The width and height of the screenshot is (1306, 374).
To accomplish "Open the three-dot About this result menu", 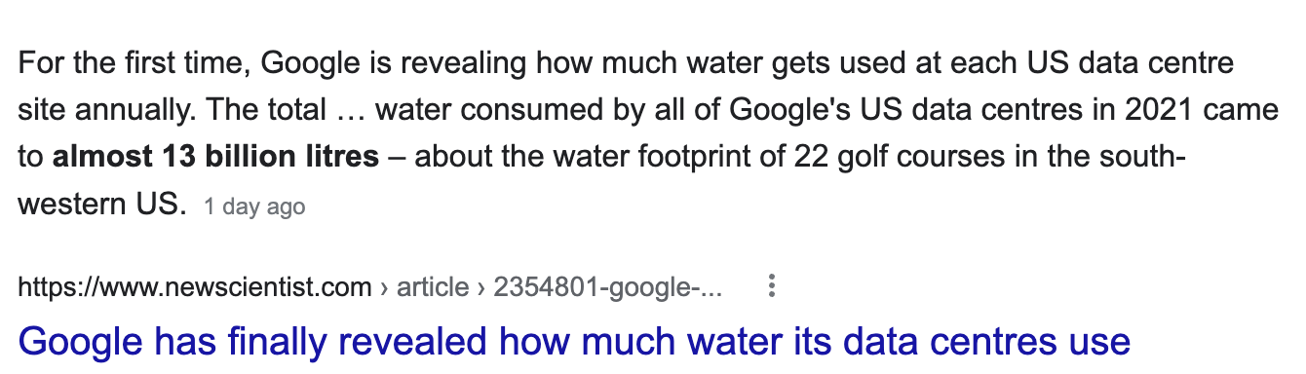I will 772,286.
